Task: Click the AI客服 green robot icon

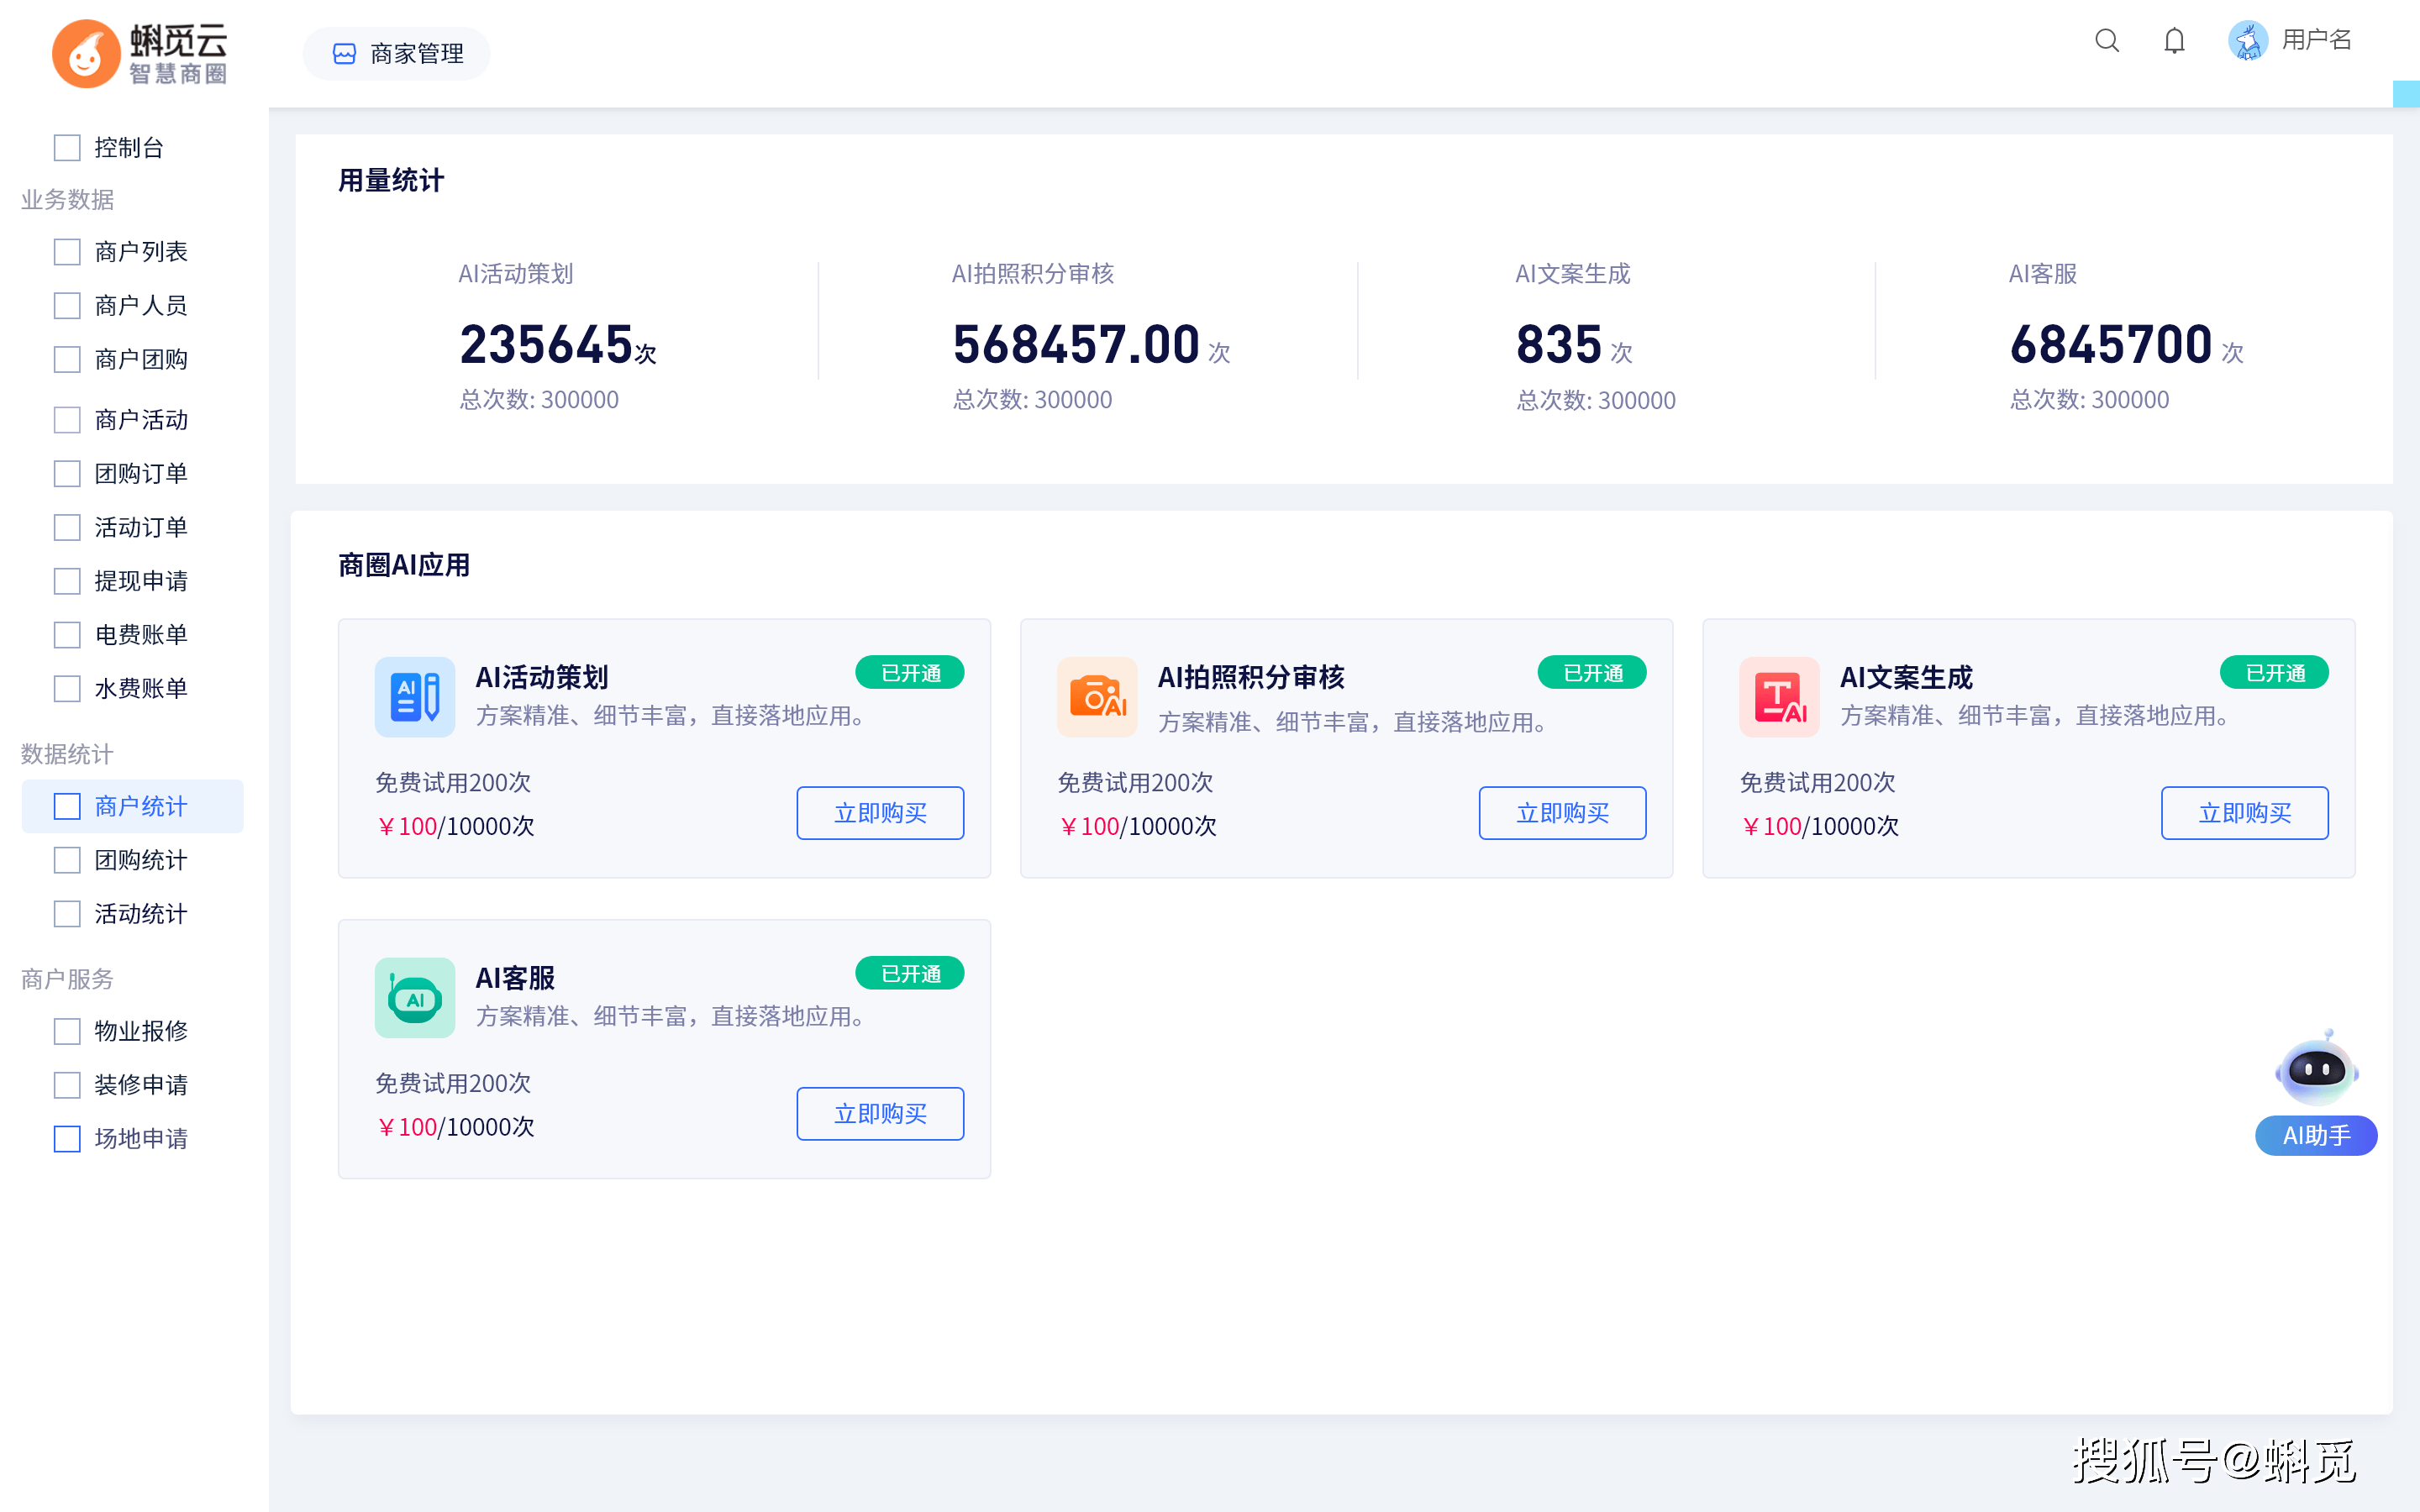Action: click(x=415, y=998)
